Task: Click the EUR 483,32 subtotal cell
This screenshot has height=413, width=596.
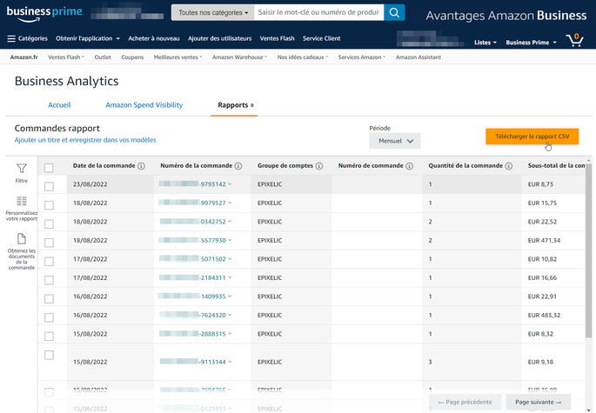Action: (544, 315)
